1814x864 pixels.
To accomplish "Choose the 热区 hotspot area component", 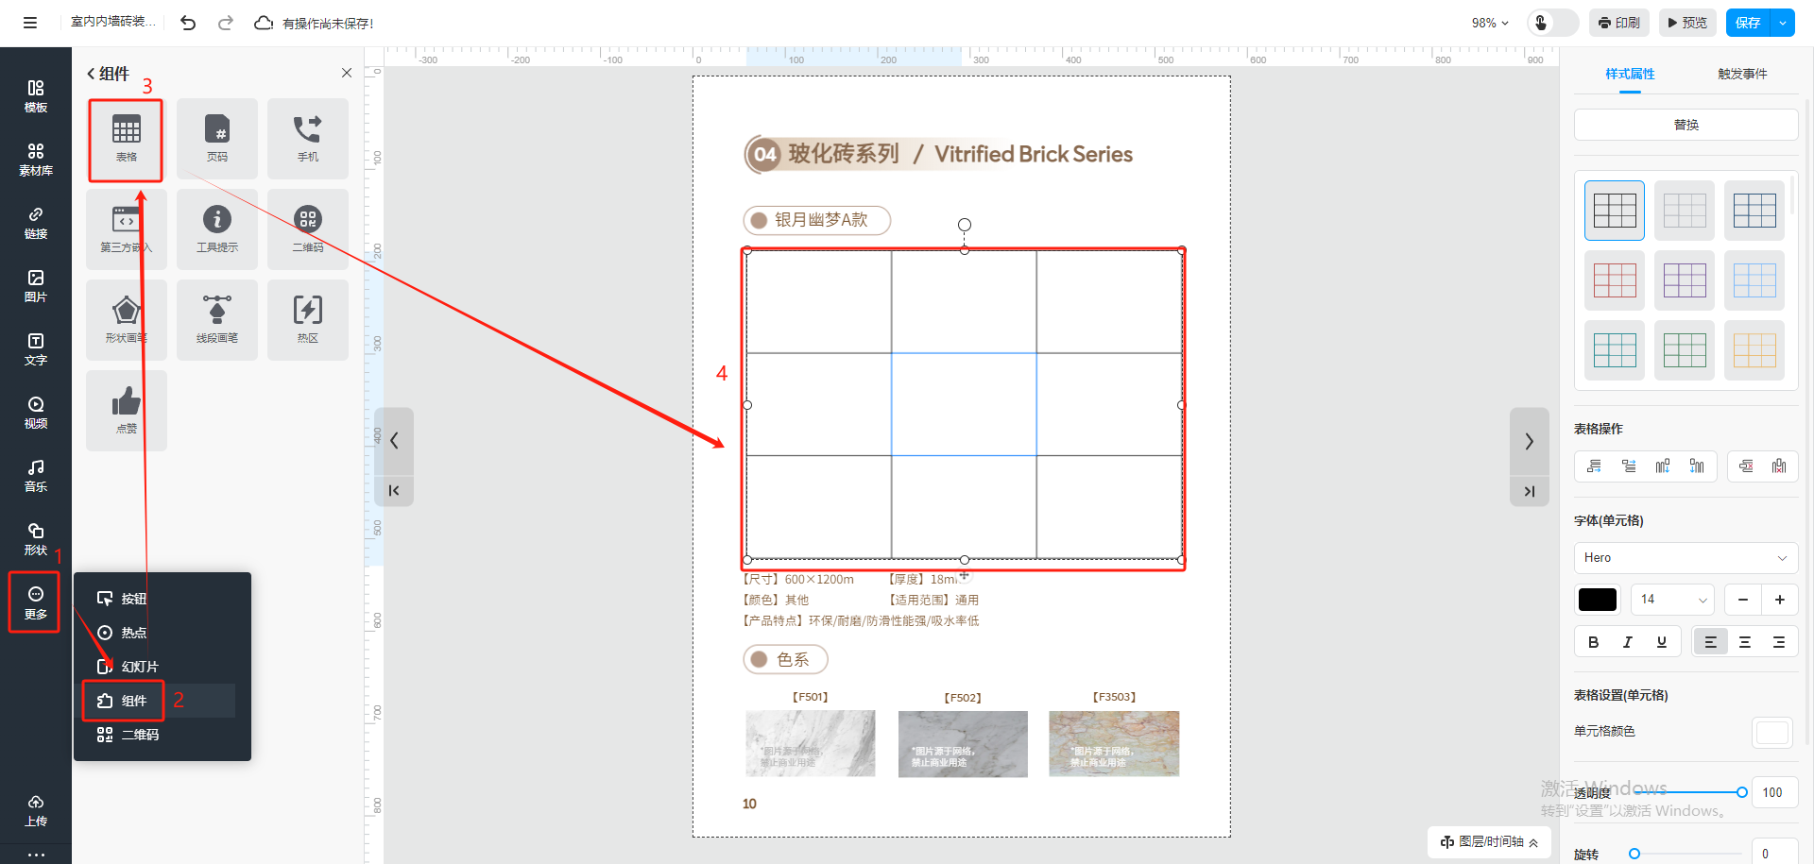I will 308,319.
